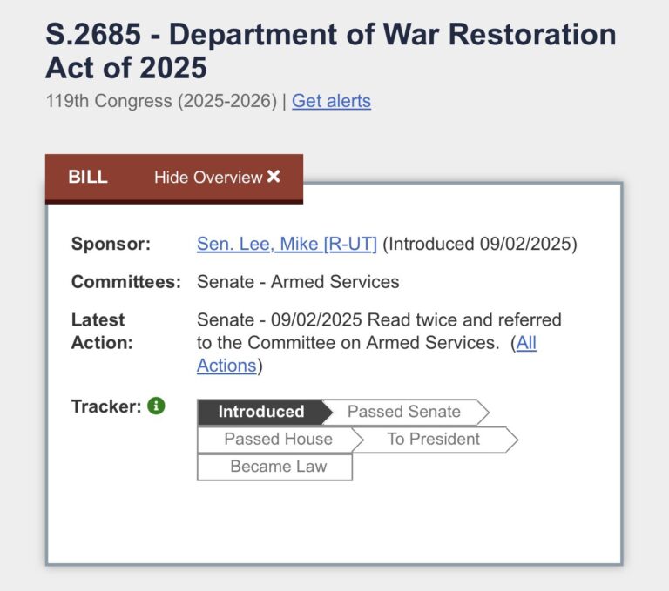The width and height of the screenshot is (669, 591).
Task: Click the X icon beside Hide Overview
Action: coord(274,176)
